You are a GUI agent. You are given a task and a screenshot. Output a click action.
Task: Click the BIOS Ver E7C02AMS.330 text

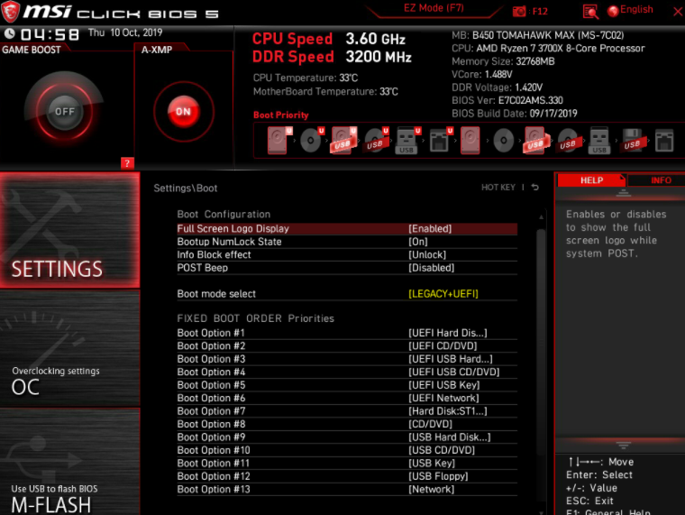click(507, 100)
